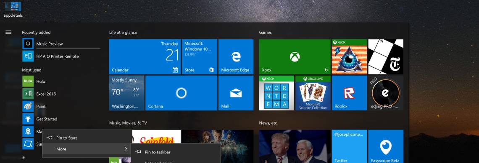Choose Pin to Start in context menu

pyautogui.click(x=87, y=138)
